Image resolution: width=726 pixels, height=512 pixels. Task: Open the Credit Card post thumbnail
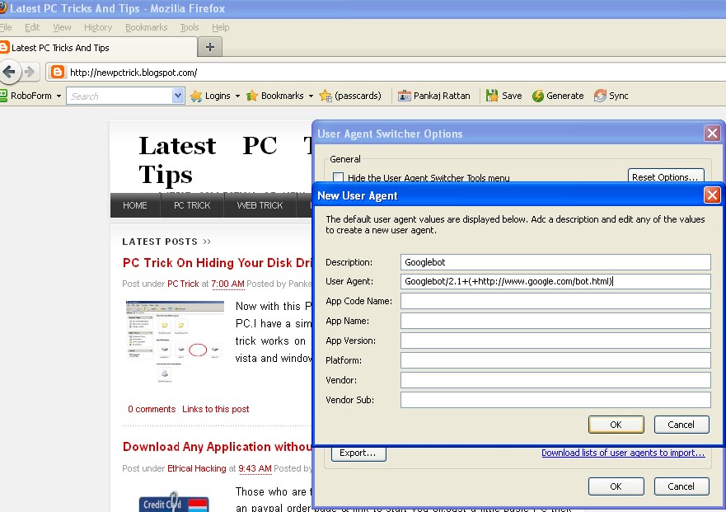coord(174,502)
